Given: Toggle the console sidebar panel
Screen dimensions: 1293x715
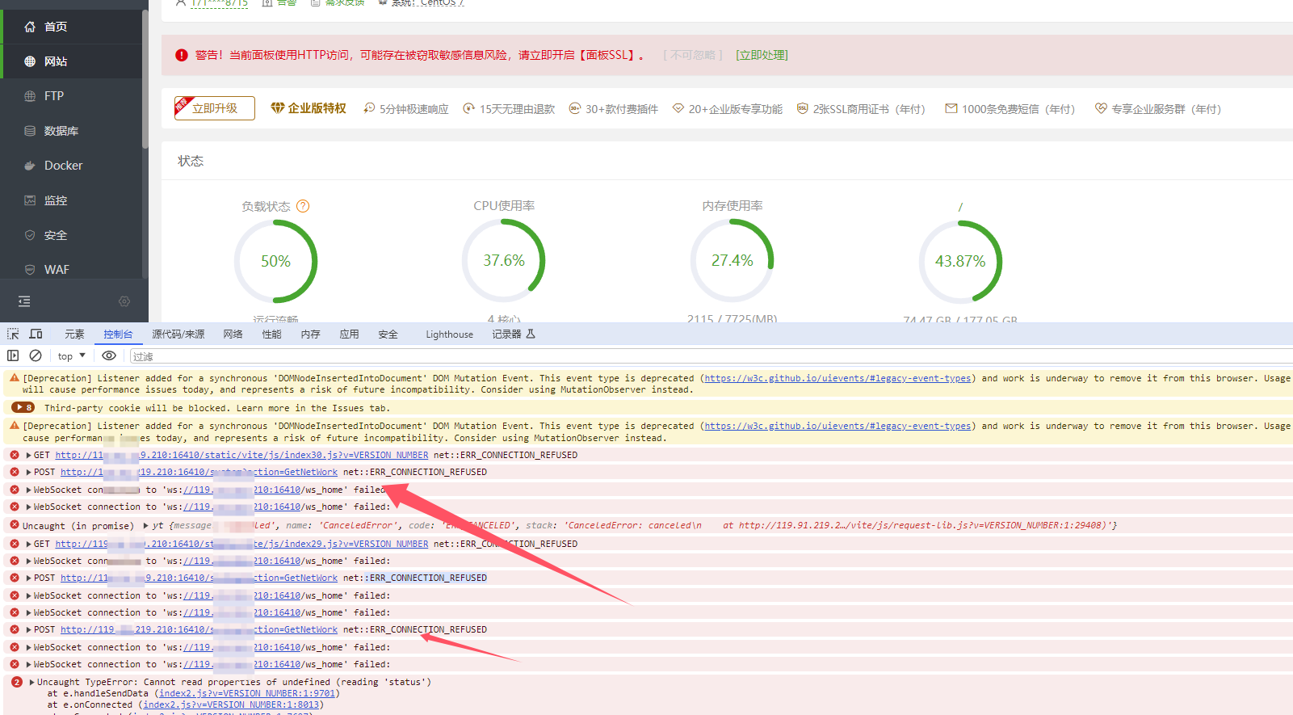Looking at the screenshot, I should pyautogui.click(x=13, y=355).
